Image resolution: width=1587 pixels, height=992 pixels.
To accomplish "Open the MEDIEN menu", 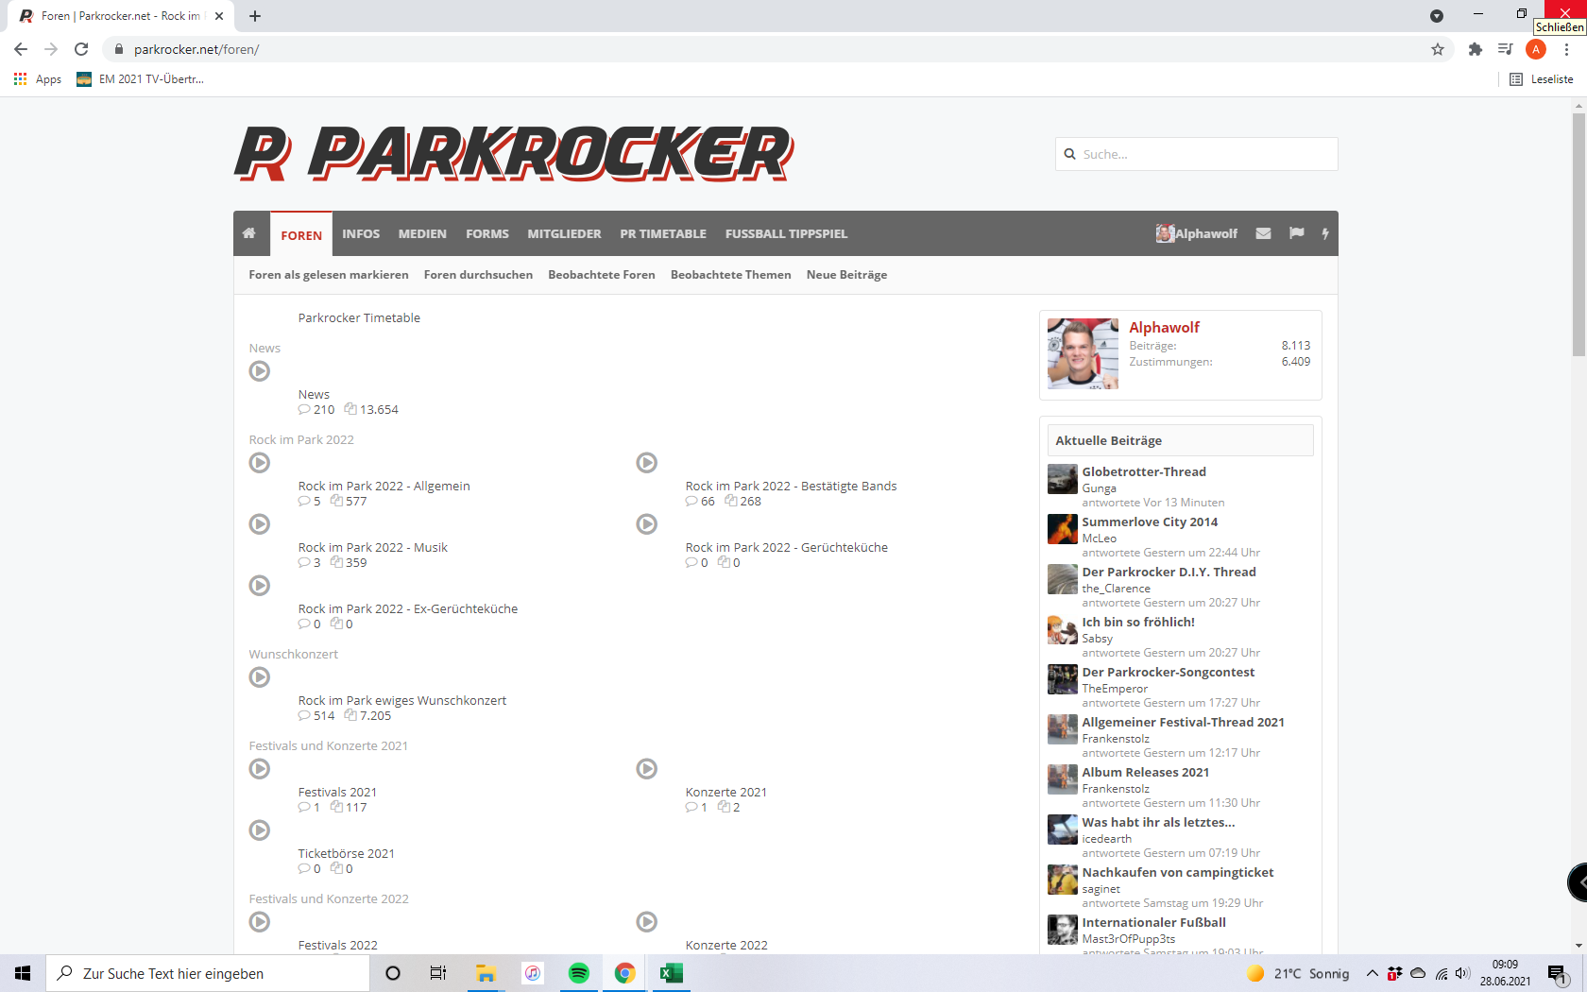I will pos(422,233).
